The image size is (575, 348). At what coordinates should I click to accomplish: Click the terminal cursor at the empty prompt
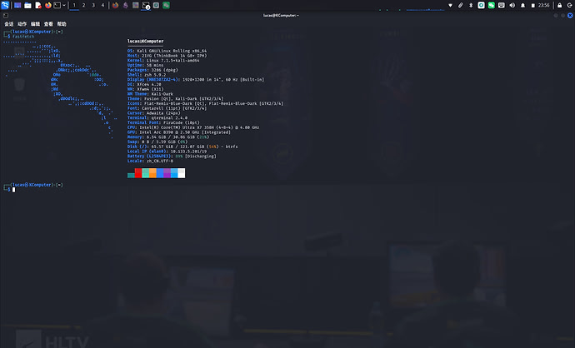(14, 190)
